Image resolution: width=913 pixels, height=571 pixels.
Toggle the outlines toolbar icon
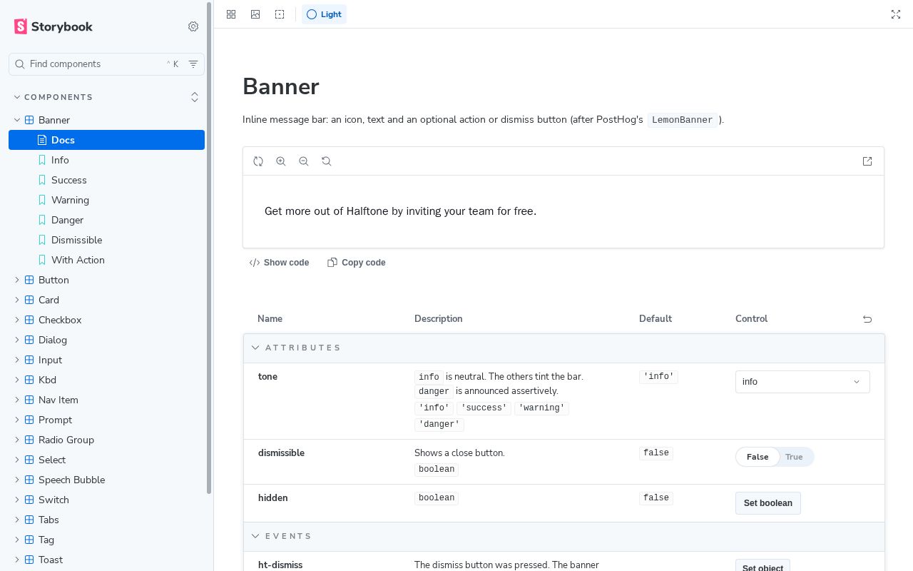coord(280,14)
